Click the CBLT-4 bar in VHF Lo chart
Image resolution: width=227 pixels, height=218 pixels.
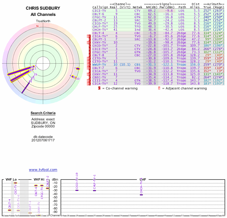[x=9, y=210]
